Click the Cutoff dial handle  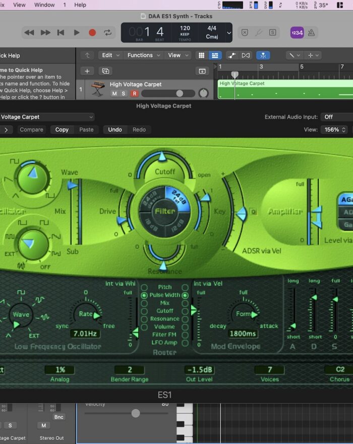coord(162,156)
